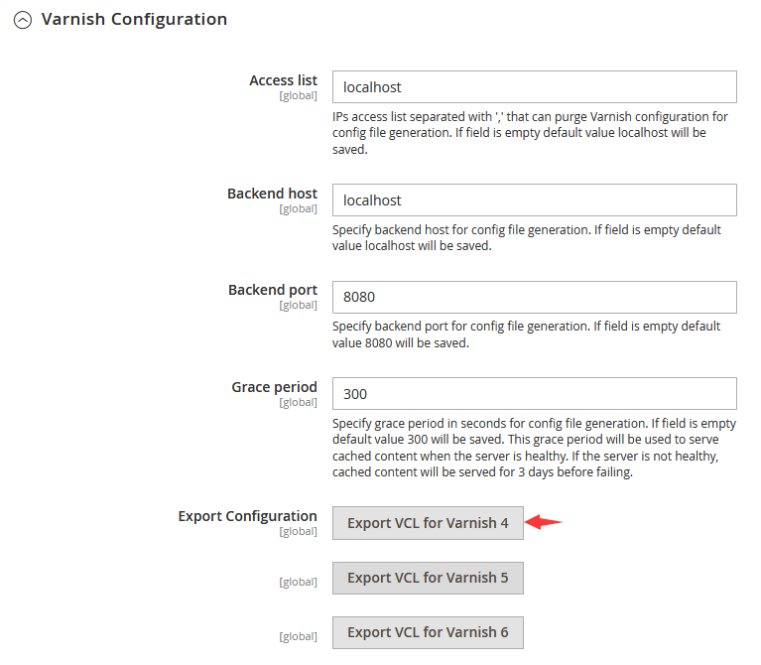This screenshot has width=761, height=665.
Task: Click Export VCL for Varnish 6
Action: tap(428, 632)
